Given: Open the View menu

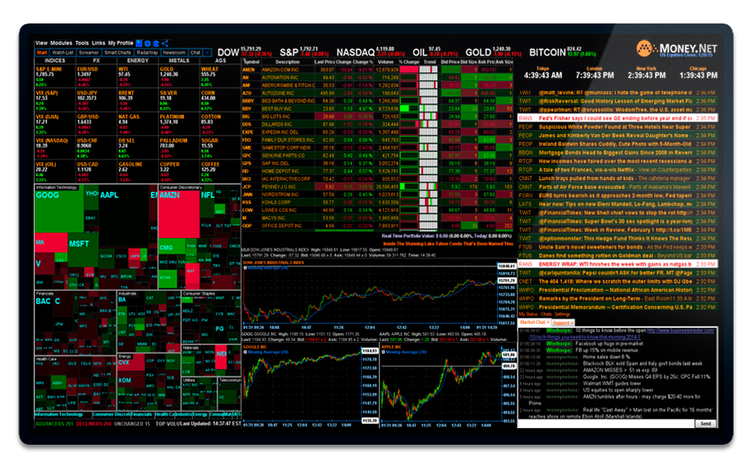Looking at the screenshot, I should pos(42,43).
